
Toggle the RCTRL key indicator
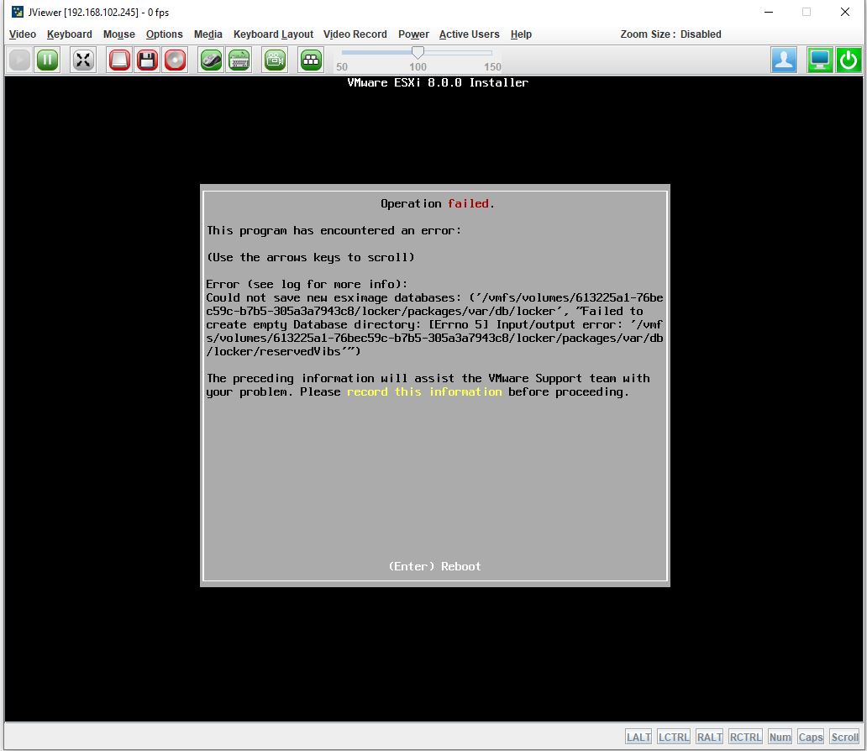point(745,737)
